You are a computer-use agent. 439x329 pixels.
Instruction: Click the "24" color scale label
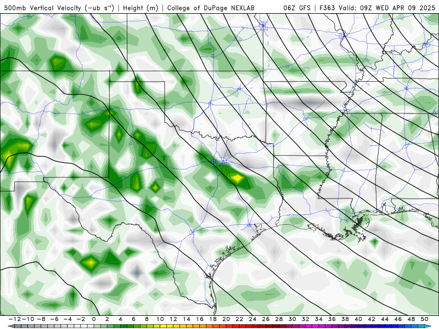[x=252, y=319]
